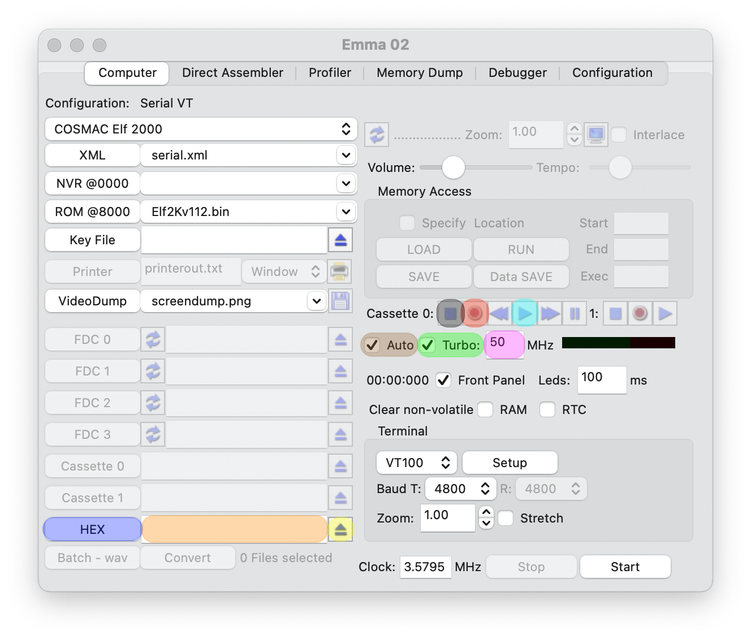Click the Turbo MHz value field
Image resolution: width=751 pixels, height=639 pixels.
(x=504, y=344)
